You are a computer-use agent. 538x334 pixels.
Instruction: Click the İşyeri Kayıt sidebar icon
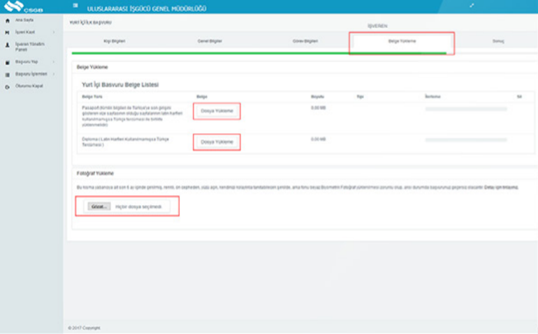click(x=8, y=32)
